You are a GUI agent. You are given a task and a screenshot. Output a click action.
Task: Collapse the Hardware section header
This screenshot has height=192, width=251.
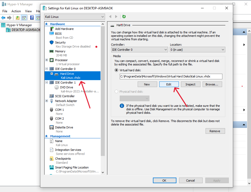click(x=47, y=24)
